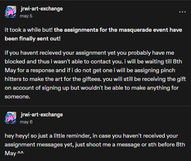The image size is (191, 161).
Task: Click the line starting "hitters to make the art"
Action: pyautogui.click(x=95, y=79)
